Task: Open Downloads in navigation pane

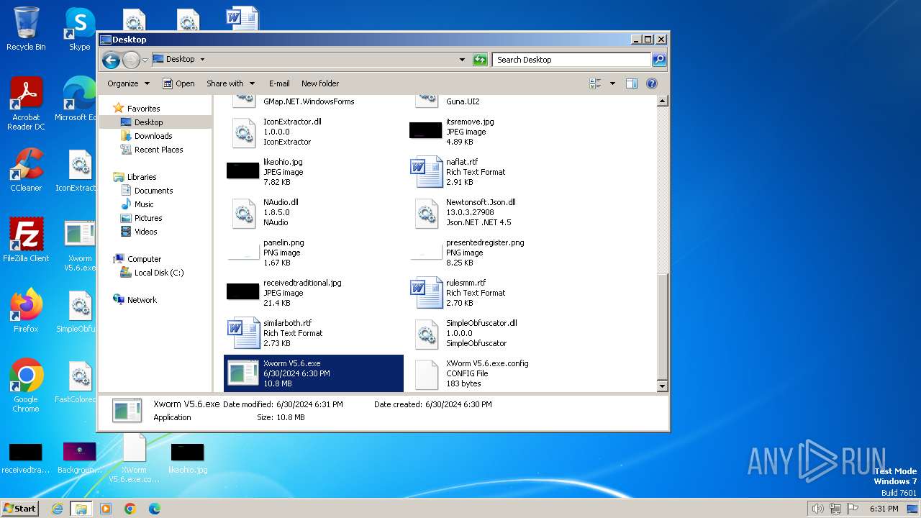Action: point(153,136)
